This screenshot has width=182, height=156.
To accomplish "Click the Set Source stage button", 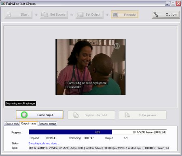I will [54, 15].
